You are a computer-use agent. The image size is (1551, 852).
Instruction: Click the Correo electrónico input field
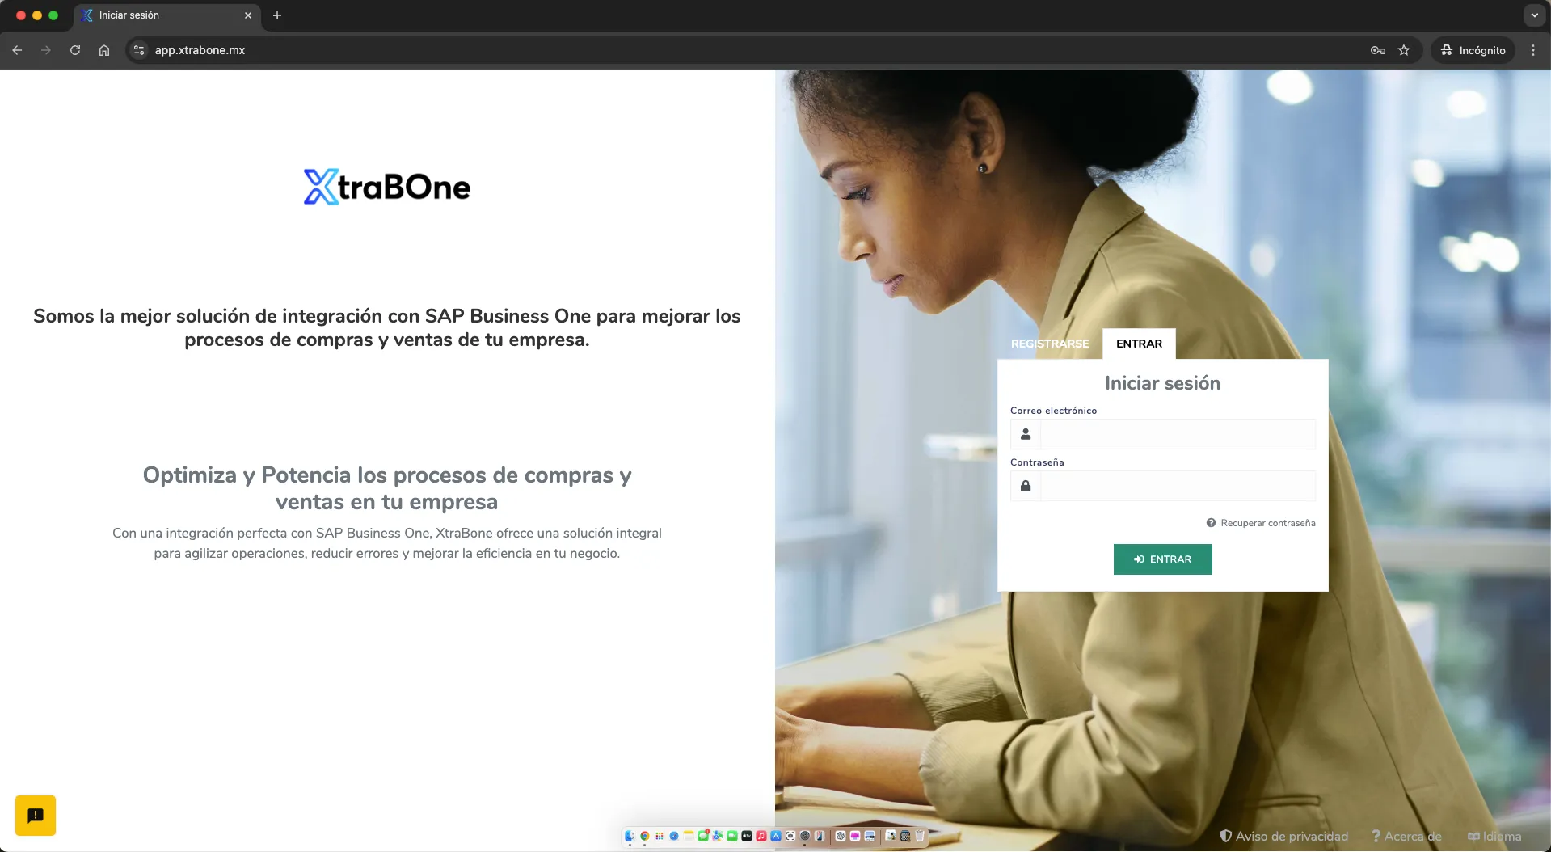tap(1176, 434)
